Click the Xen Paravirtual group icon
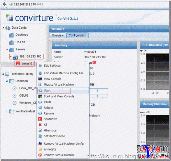The width and height of the screenshot is (171, 161). click(12, 111)
